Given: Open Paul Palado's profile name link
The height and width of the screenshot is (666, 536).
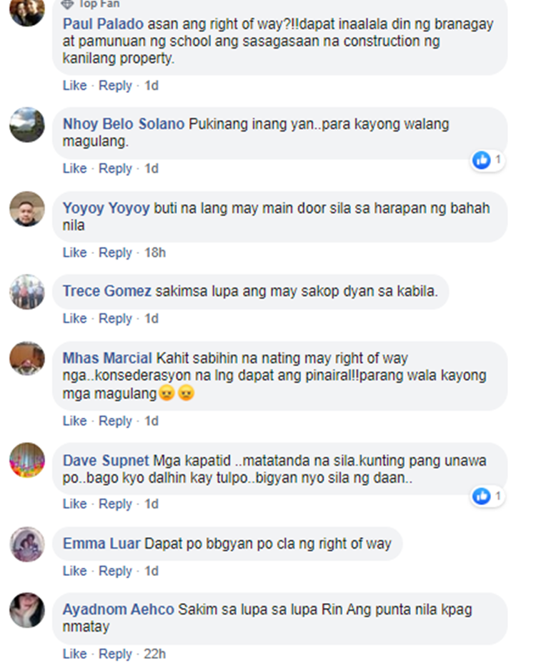Looking at the screenshot, I should [103, 24].
